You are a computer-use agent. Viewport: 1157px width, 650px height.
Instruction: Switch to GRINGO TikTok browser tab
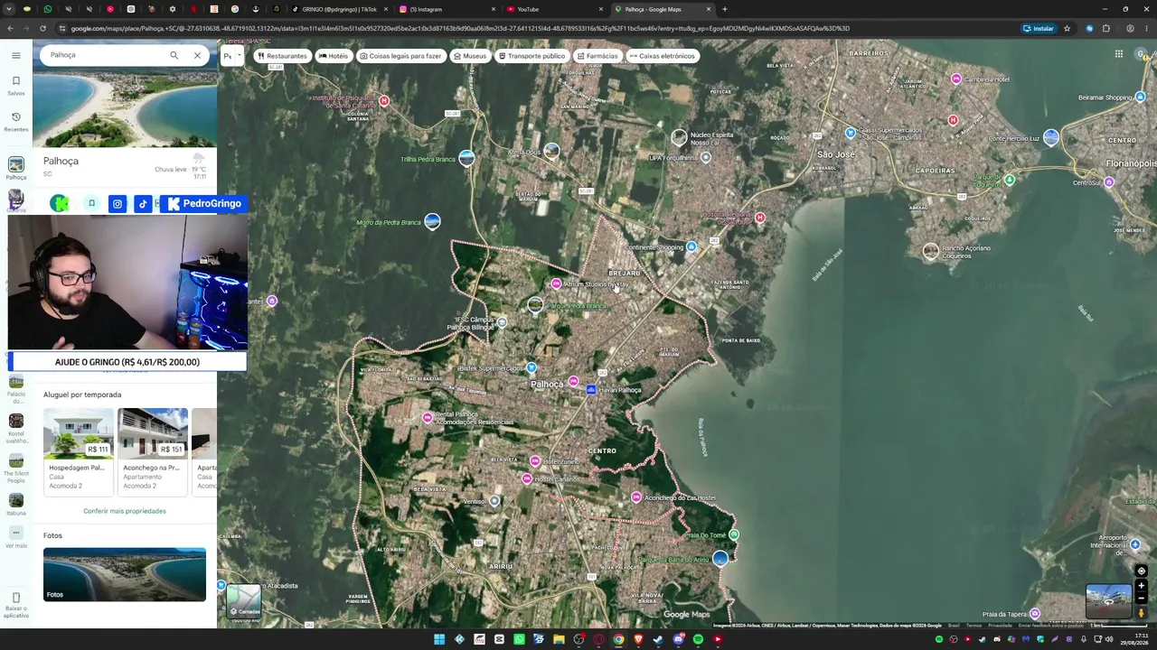[340, 9]
